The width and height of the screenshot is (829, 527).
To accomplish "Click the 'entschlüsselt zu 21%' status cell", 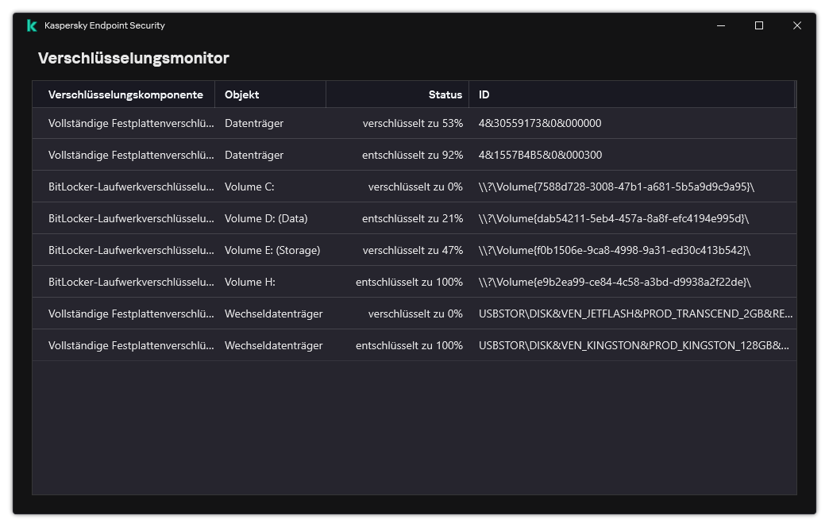I will coord(412,218).
